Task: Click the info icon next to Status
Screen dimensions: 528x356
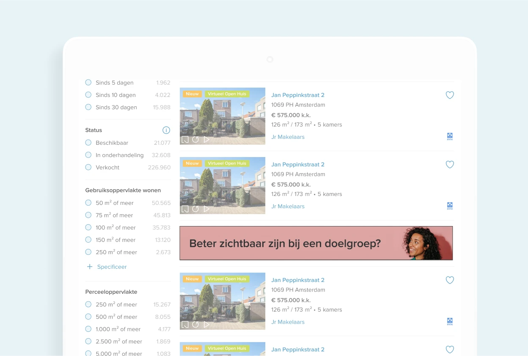Action: click(x=166, y=130)
